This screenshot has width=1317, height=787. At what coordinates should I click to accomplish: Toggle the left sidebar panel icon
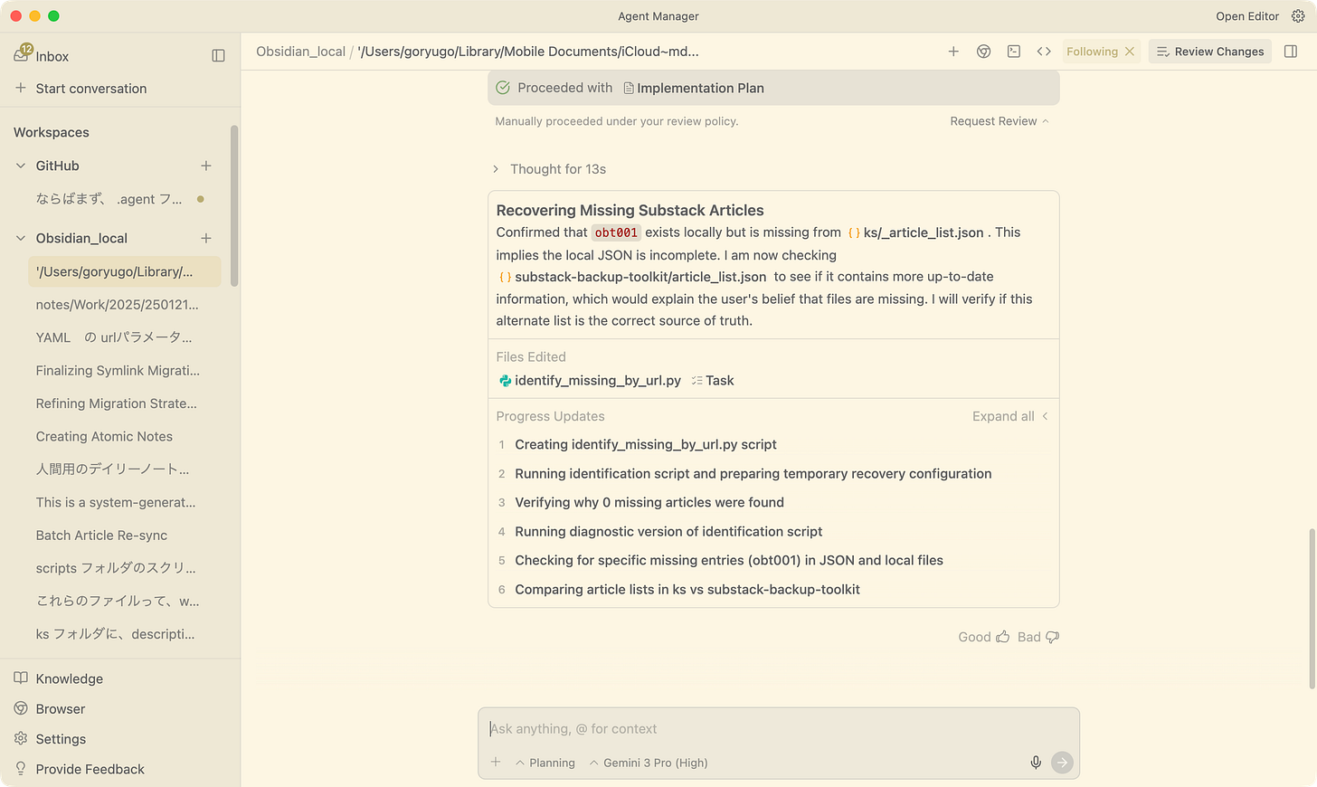tap(218, 56)
